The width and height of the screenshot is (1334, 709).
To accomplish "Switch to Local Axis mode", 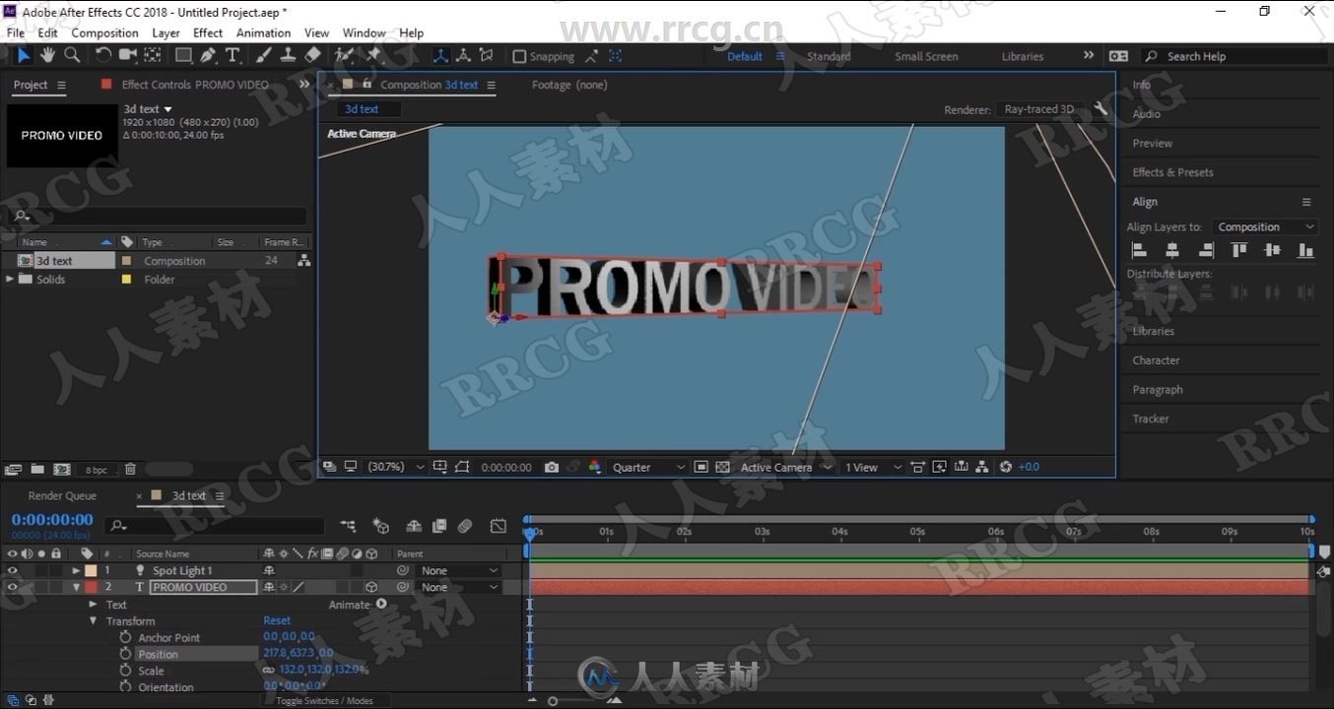I will [x=440, y=56].
